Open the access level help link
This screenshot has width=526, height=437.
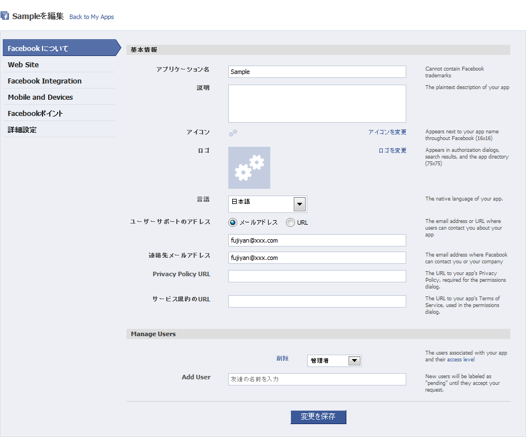461,360
